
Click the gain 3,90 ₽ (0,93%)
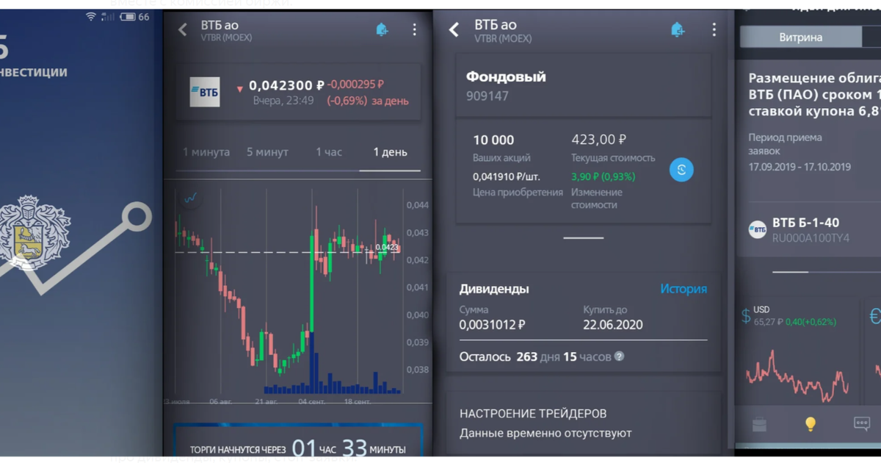pyautogui.click(x=603, y=176)
